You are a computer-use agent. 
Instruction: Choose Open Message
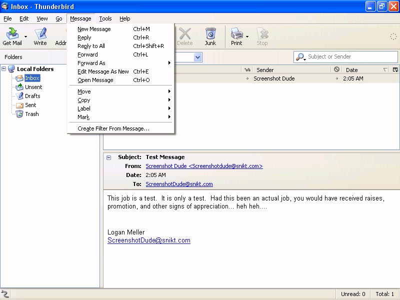coord(121,80)
